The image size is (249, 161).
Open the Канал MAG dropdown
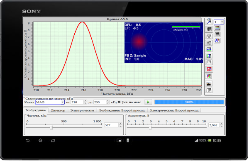click(50, 102)
